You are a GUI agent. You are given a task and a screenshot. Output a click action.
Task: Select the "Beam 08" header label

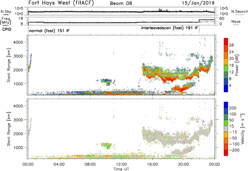click(121, 3)
